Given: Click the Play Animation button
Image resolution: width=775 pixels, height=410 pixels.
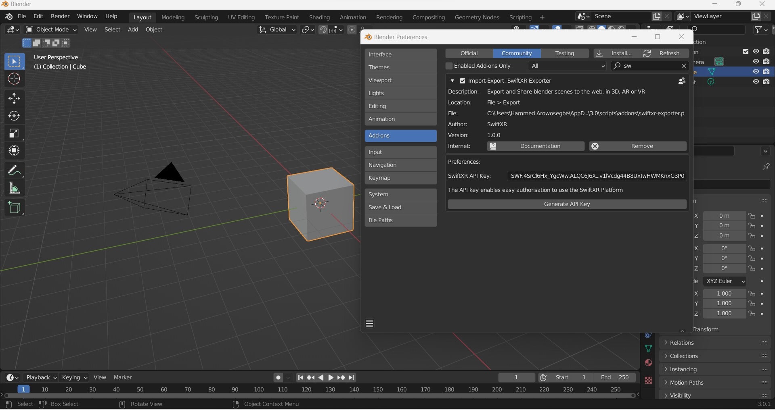Looking at the screenshot, I should click(x=331, y=378).
